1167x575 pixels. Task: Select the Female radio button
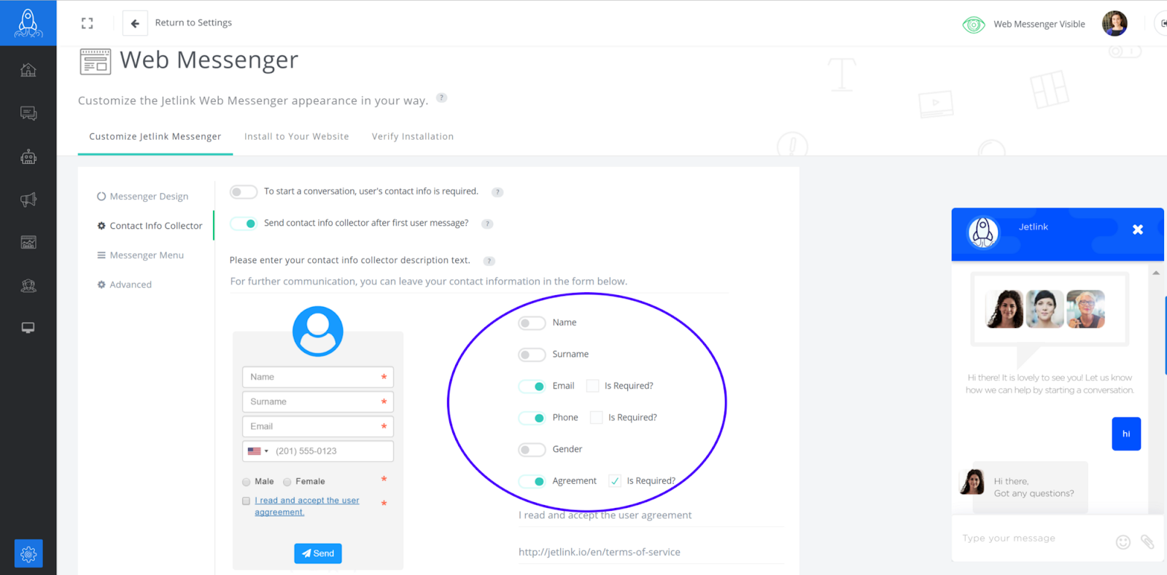(287, 482)
